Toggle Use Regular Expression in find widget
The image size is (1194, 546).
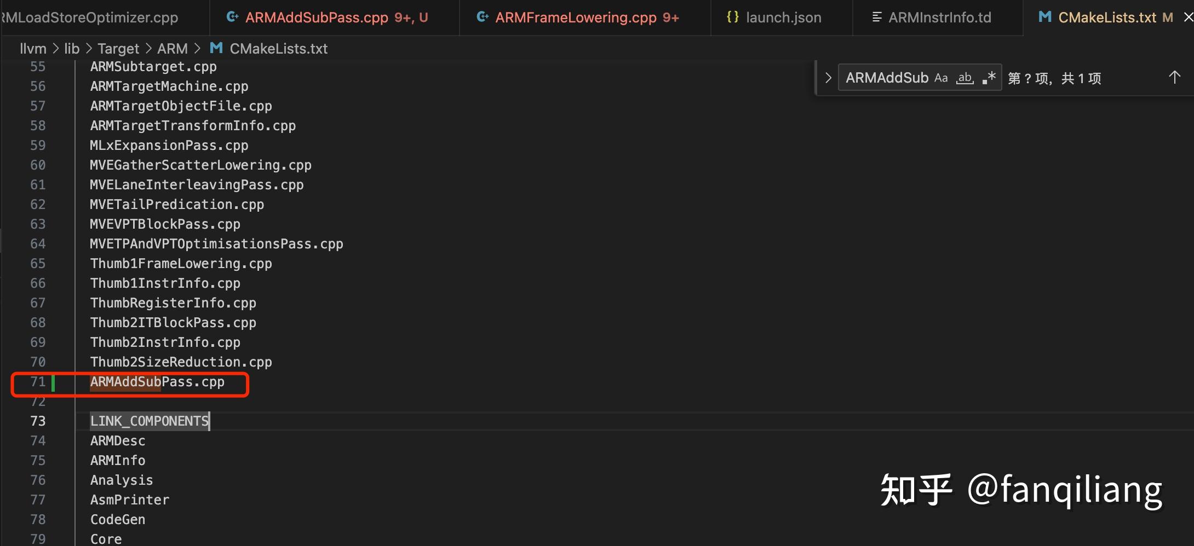pos(989,78)
